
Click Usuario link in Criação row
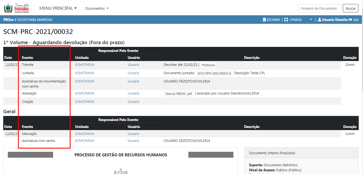pyautogui.click(x=133, y=102)
